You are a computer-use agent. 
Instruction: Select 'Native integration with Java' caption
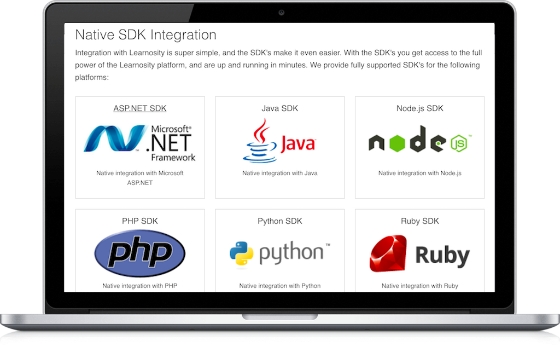tap(279, 173)
